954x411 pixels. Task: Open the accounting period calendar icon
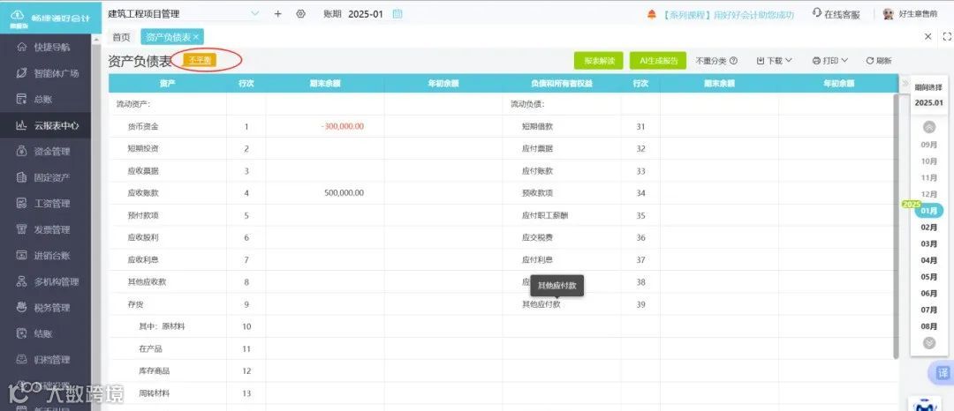(x=397, y=13)
